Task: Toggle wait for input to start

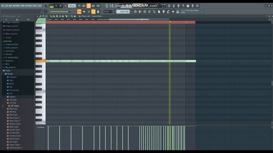Action: pyautogui.click(x=84, y=6)
